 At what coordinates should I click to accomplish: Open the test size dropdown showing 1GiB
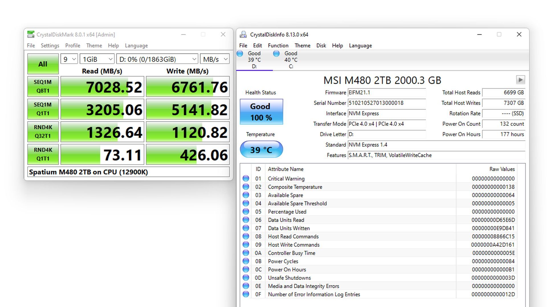(97, 59)
